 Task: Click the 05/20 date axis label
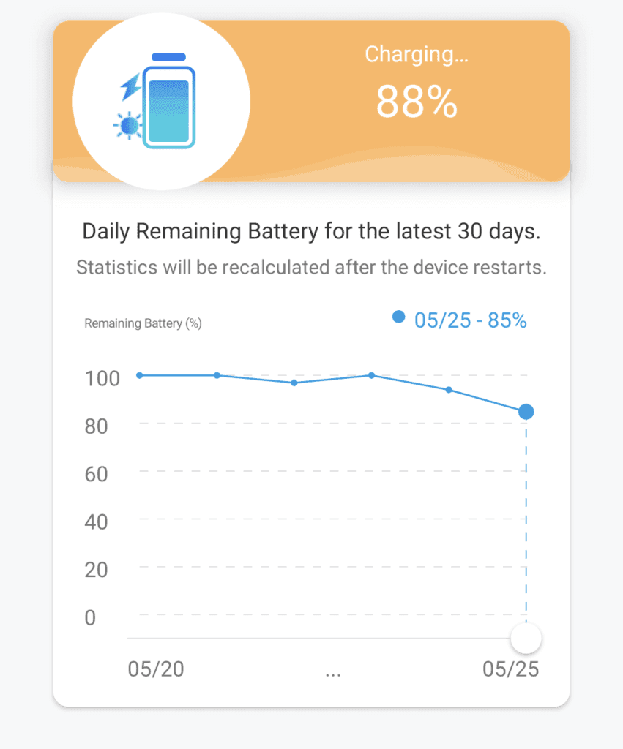(156, 670)
